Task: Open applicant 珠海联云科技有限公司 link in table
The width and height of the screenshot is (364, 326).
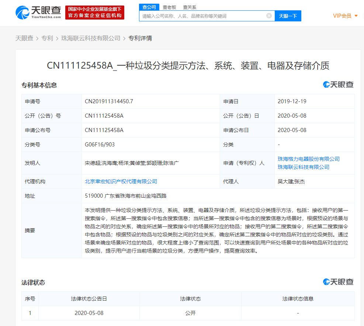Action: [x=303, y=167]
